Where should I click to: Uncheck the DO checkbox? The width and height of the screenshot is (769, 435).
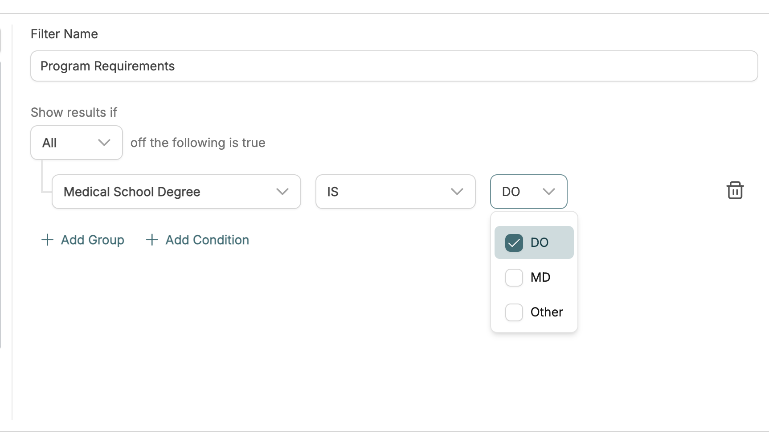(514, 243)
